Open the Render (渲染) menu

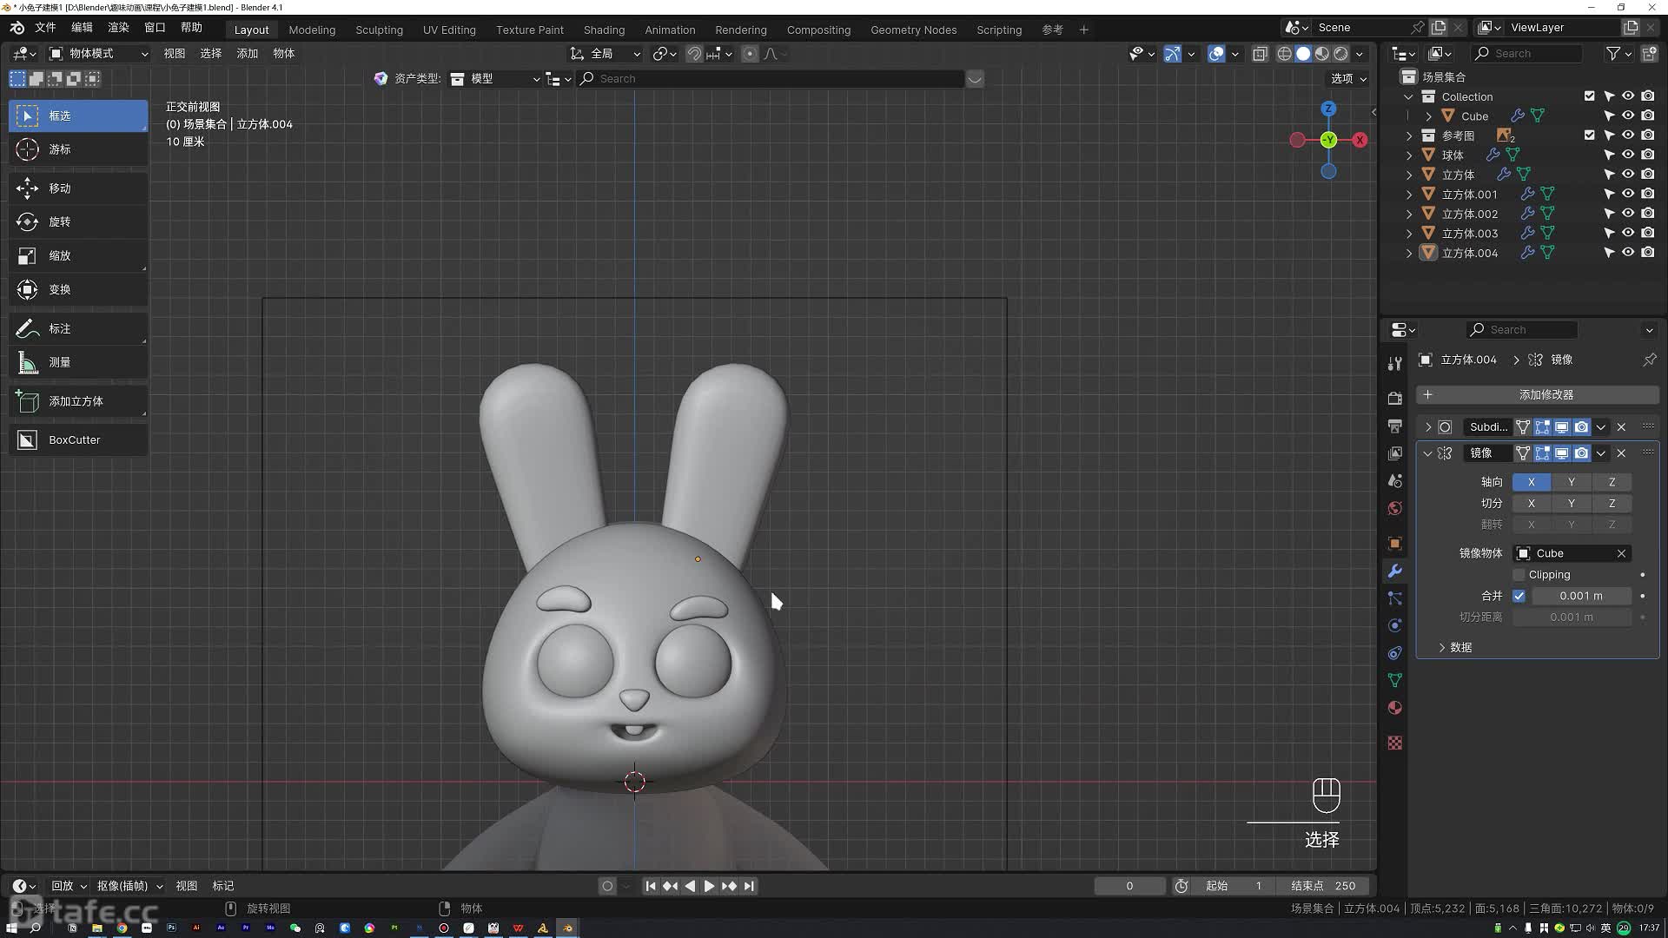pos(118,28)
